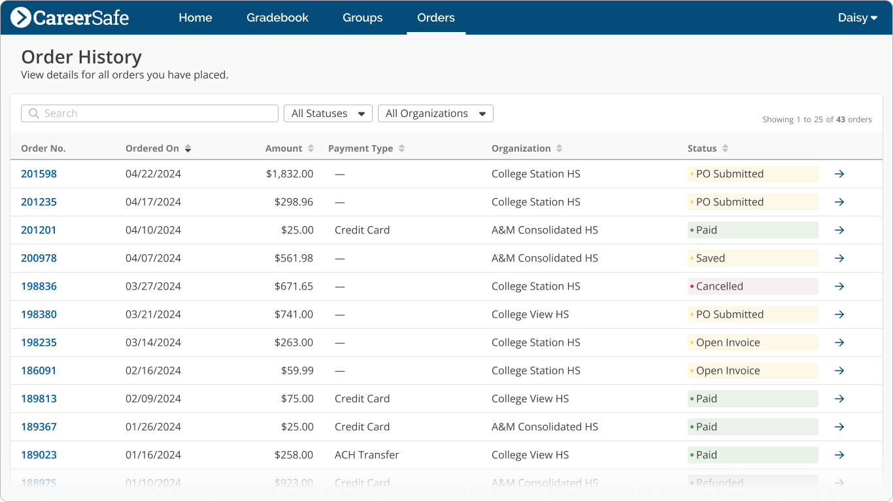Image resolution: width=893 pixels, height=502 pixels.
Task: Click the CareerSafe logo icon
Action: click(x=22, y=18)
